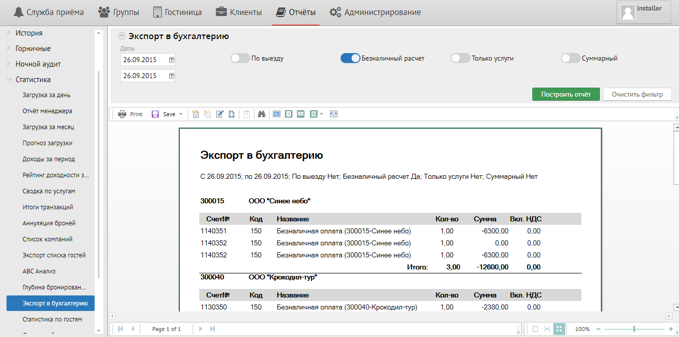Image resolution: width=679 pixels, height=337 pixels.
Task: Open the Save format dropdown arrow
Action: click(181, 114)
